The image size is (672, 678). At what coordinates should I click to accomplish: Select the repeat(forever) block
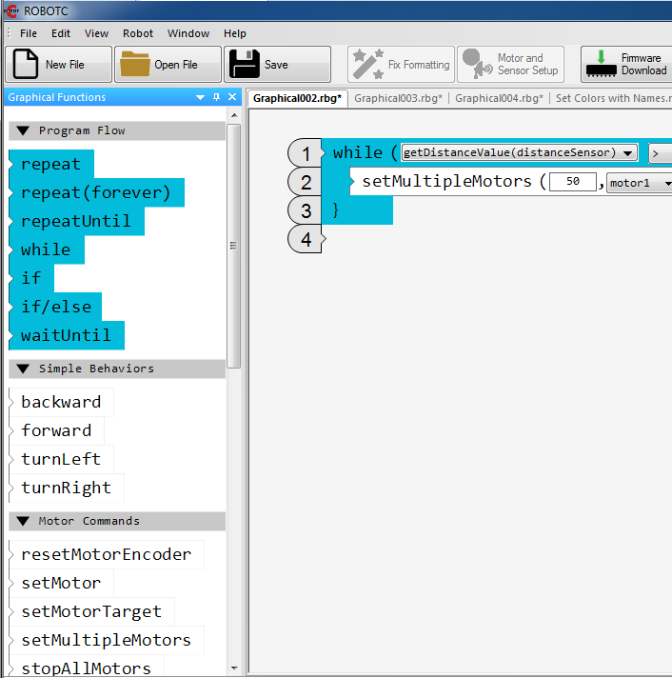click(96, 192)
